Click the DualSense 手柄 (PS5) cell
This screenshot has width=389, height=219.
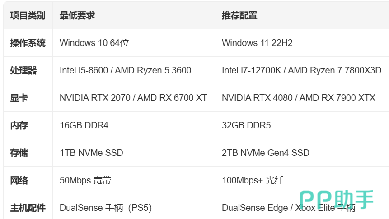click(x=134, y=207)
